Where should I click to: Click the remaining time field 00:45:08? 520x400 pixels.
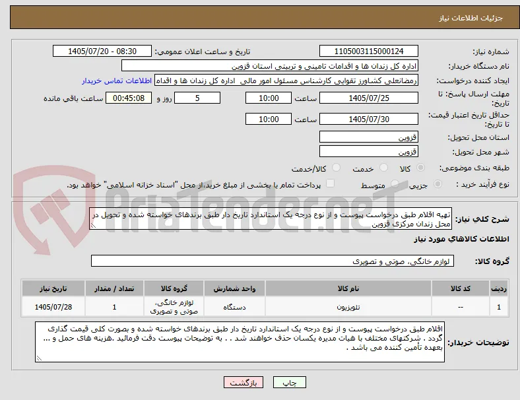click(x=129, y=98)
